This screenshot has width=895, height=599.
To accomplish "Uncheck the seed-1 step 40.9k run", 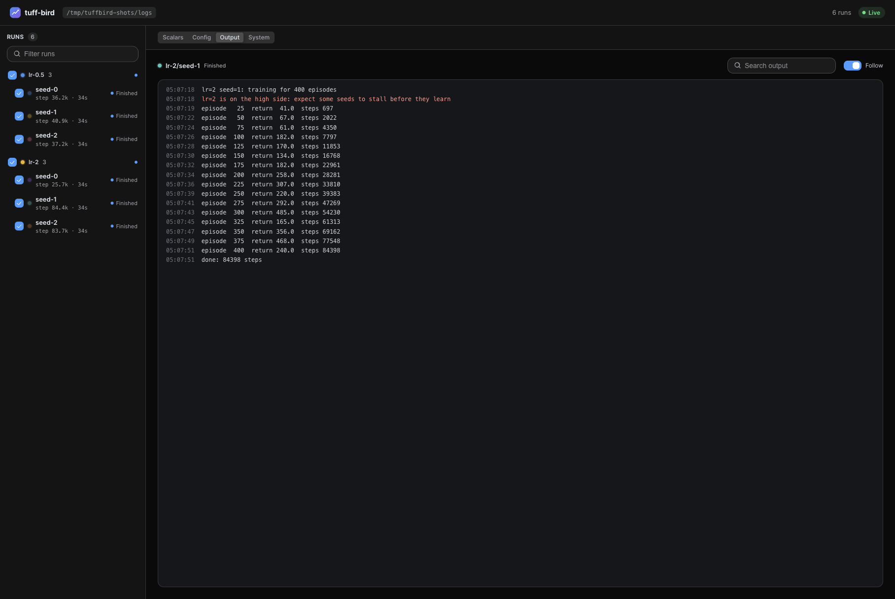I will coord(19,116).
